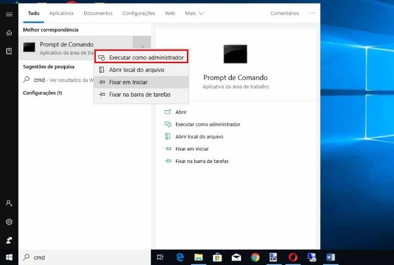Switch to the Configurações tab
Image resolution: width=394 pixels, height=265 pixels.
tap(139, 13)
